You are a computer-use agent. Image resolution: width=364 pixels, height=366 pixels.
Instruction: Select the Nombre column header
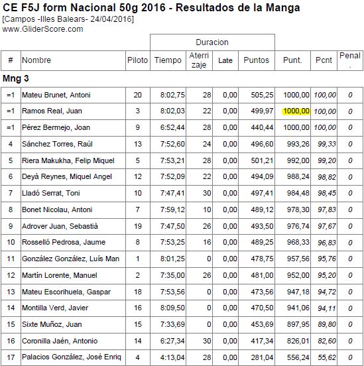(36, 60)
